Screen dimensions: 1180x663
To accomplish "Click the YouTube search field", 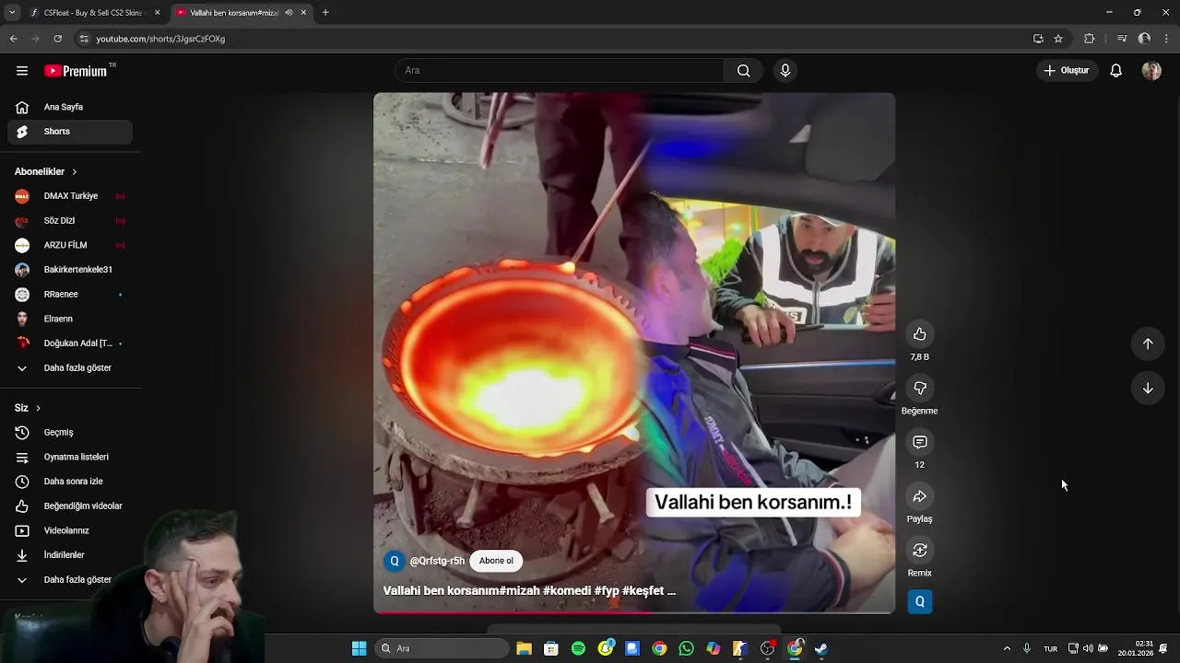I will coord(560,71).
